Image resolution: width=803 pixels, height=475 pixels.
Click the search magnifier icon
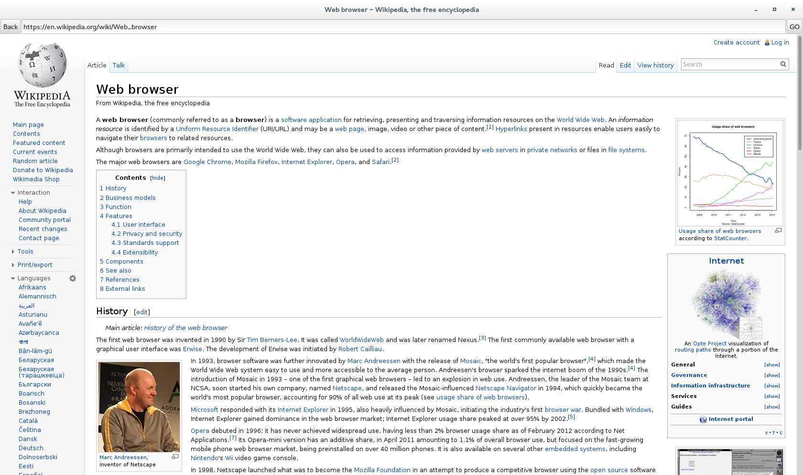click(783, 64)
